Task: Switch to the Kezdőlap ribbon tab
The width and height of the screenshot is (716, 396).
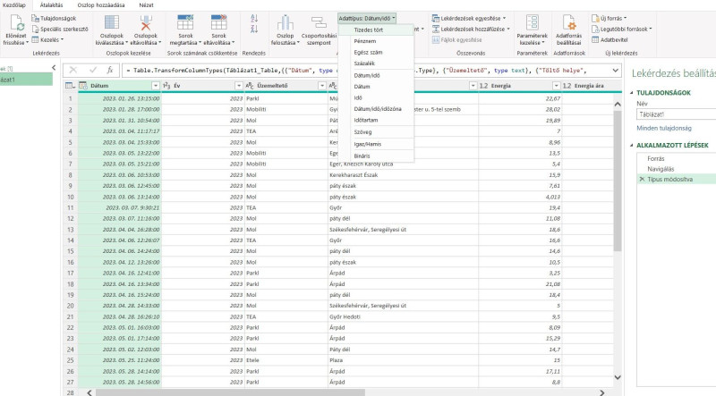Action: pyautogui.click(x=13, y=5)
